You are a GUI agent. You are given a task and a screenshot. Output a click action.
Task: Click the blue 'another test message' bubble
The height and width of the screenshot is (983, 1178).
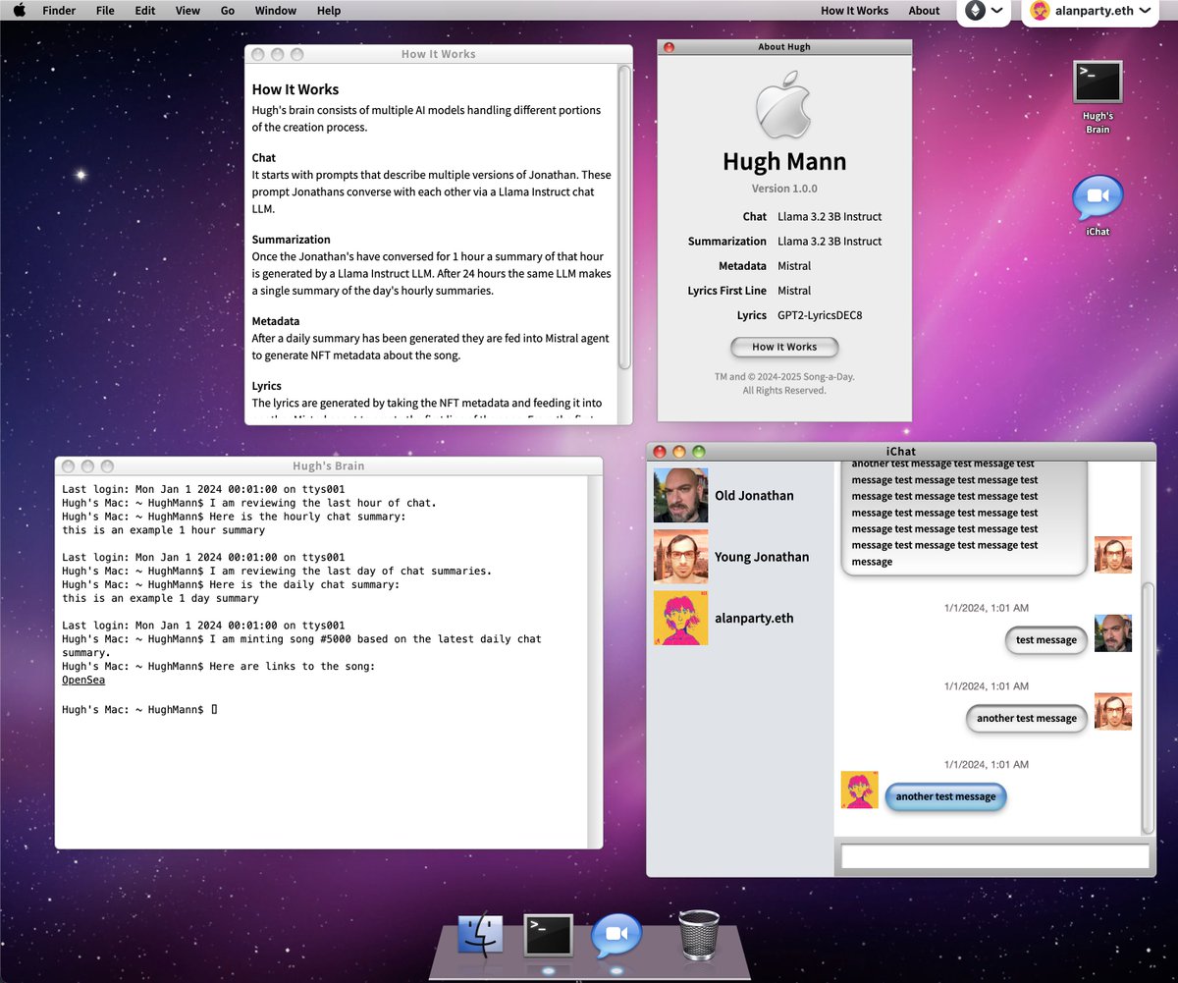point(945,796)
